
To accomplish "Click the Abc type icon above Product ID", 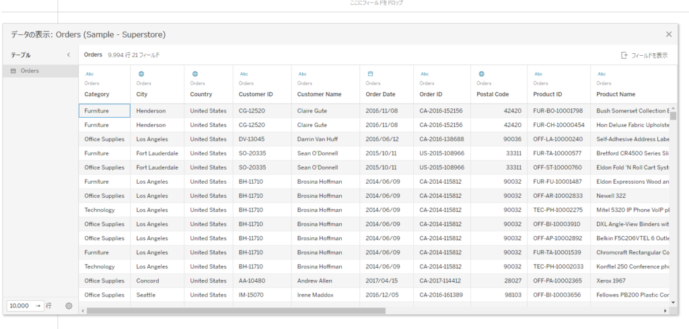I will [x=538, y=74].
